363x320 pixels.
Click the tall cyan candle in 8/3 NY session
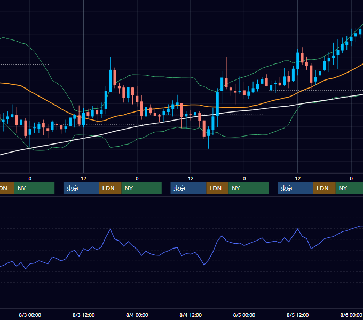tap(110, 81)
